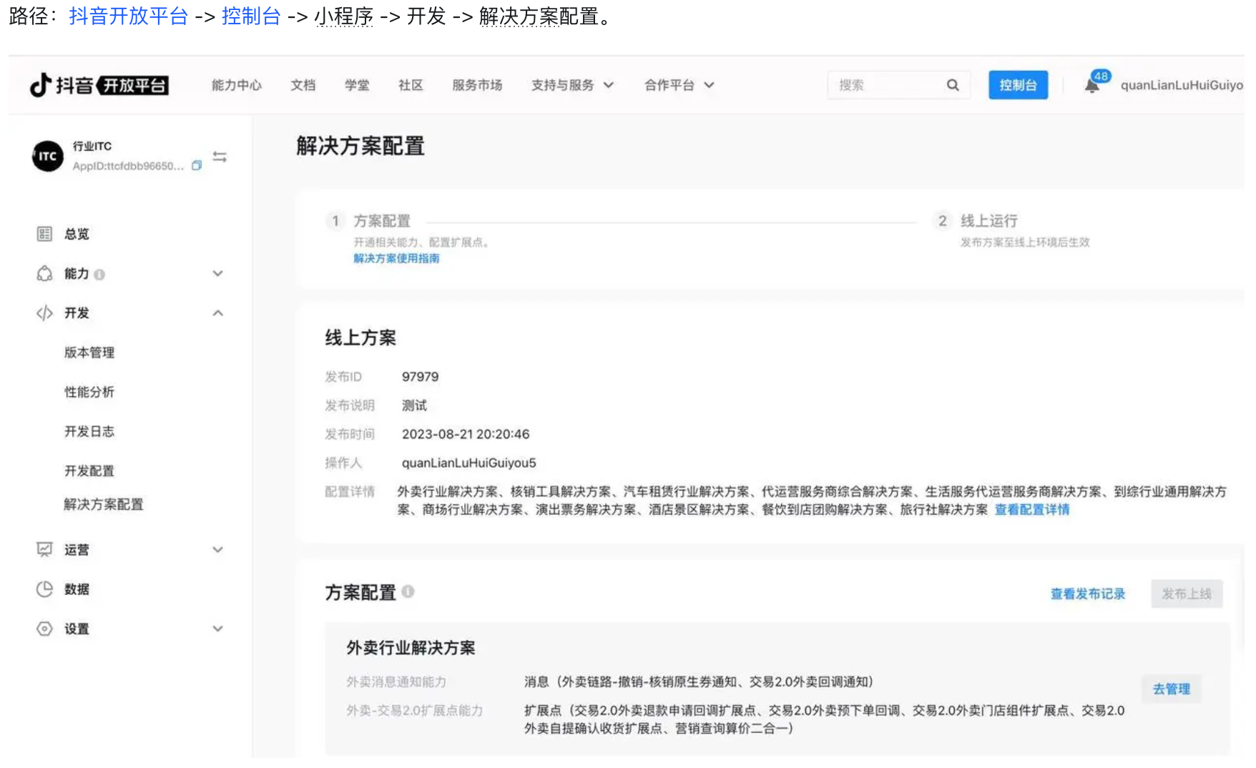
Task: Collapse the 开发 sidebar section
Action: pos(217,313)
